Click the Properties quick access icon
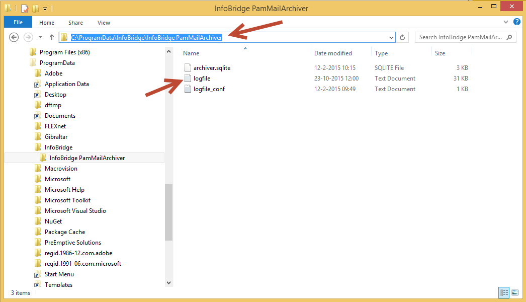 click(x=25, y=8)
